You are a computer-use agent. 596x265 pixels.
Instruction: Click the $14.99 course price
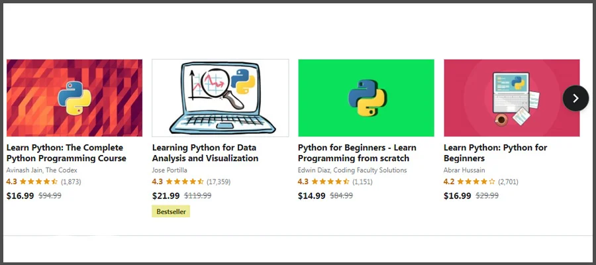pos(311,195)
